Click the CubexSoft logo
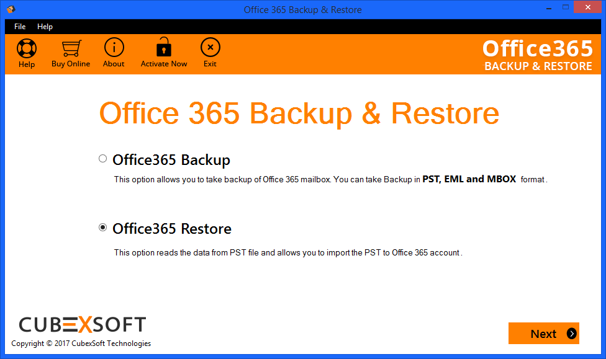 pos(83,324)
